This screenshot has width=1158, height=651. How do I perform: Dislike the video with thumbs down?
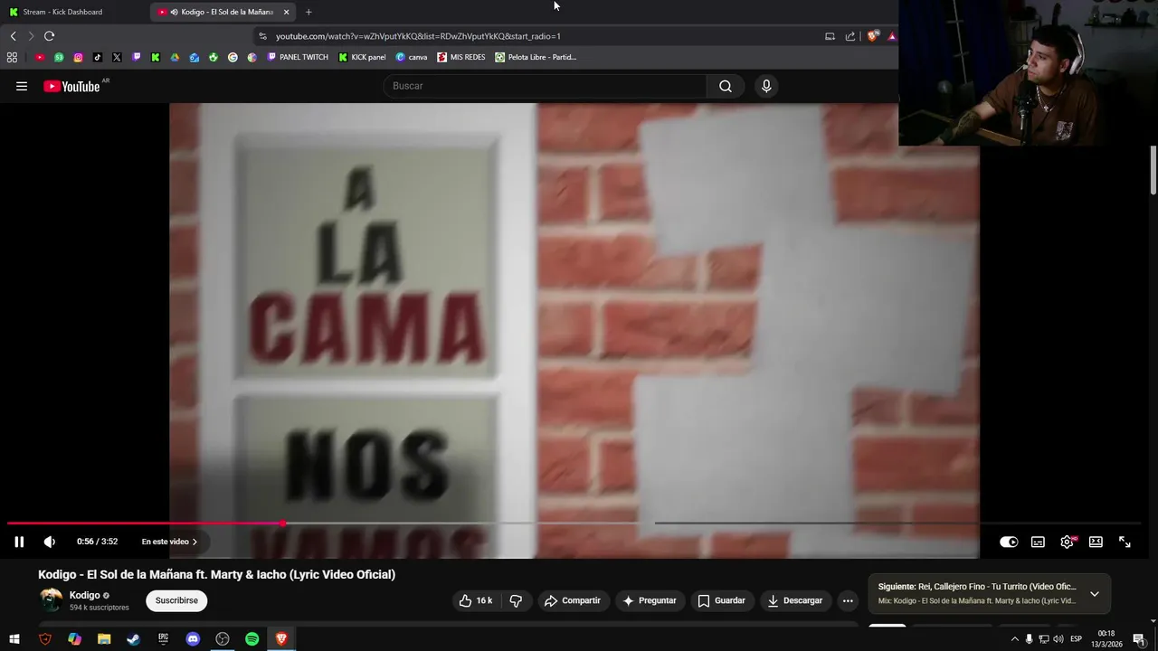[x=516, y=600]
